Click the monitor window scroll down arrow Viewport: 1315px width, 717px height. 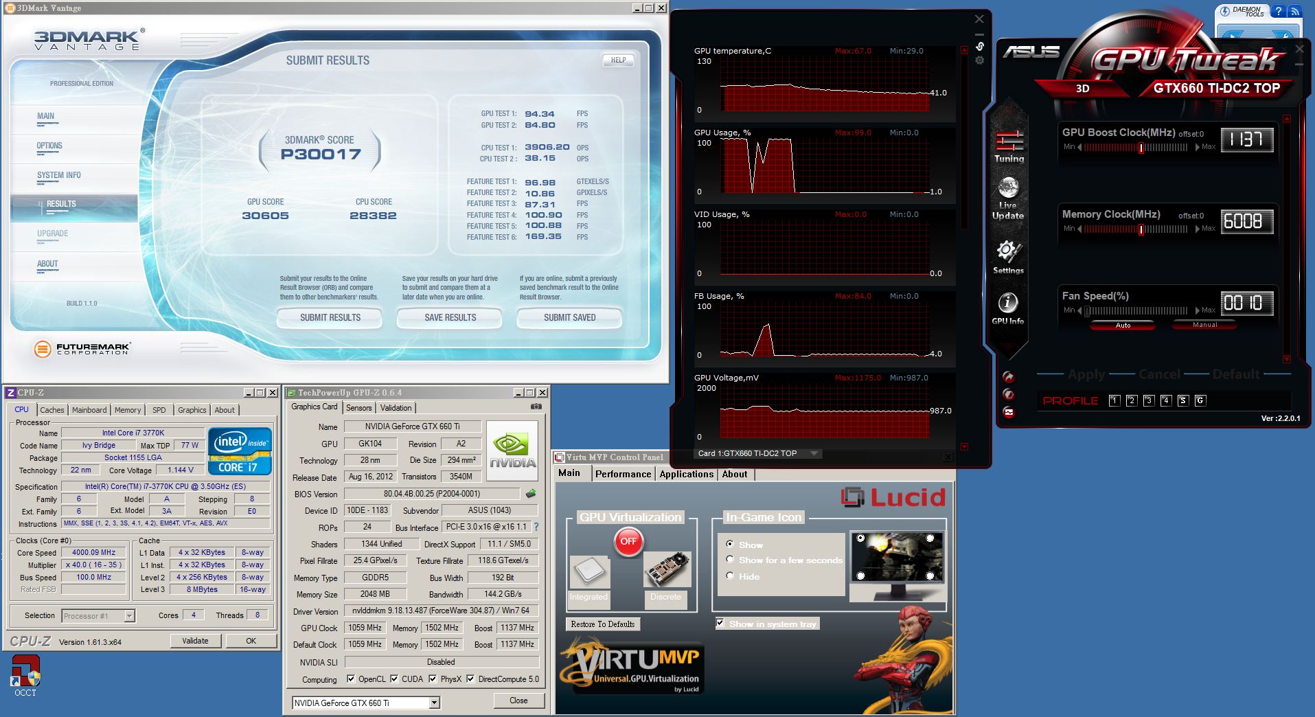pos(964,446)
